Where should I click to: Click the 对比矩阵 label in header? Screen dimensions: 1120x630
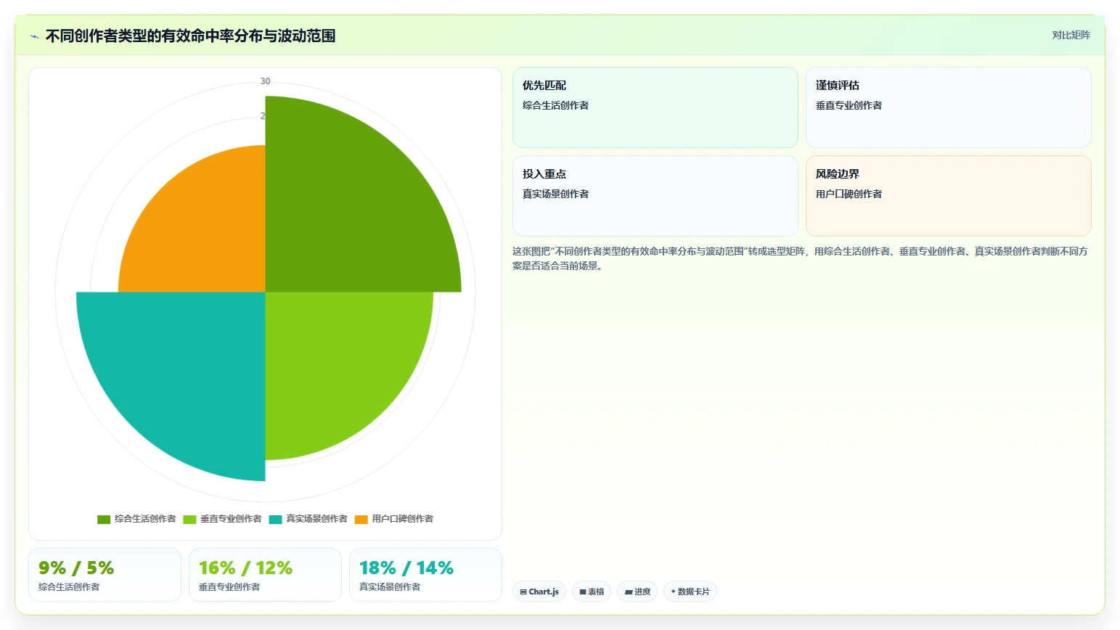pos(1071,35)
